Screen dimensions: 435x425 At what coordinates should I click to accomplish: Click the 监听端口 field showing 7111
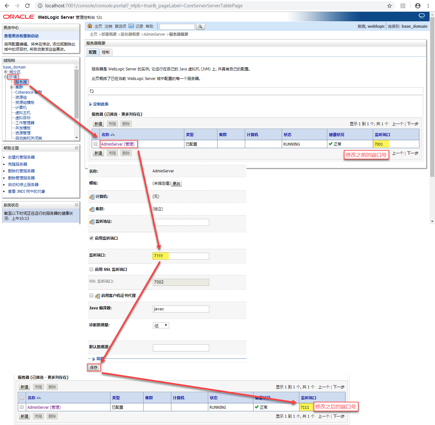181,256
